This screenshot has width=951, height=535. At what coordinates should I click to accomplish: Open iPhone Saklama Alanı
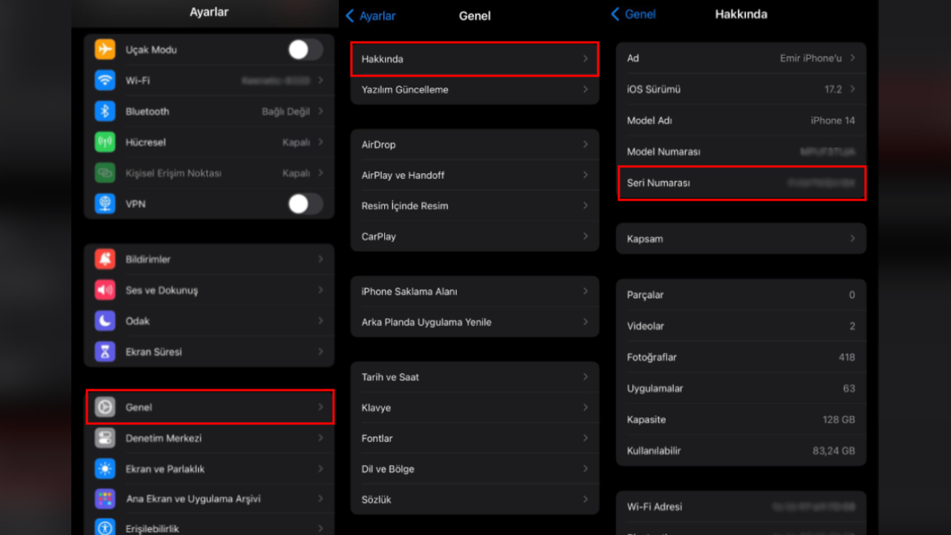pyautogui.click(x=475, y=291)
